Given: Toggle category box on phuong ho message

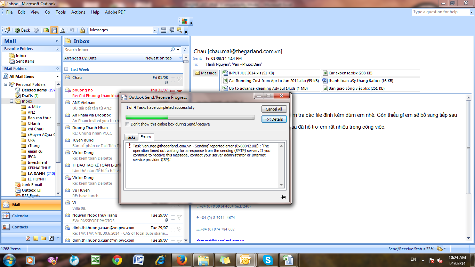Looking at the screenshot, I should 173,91.
